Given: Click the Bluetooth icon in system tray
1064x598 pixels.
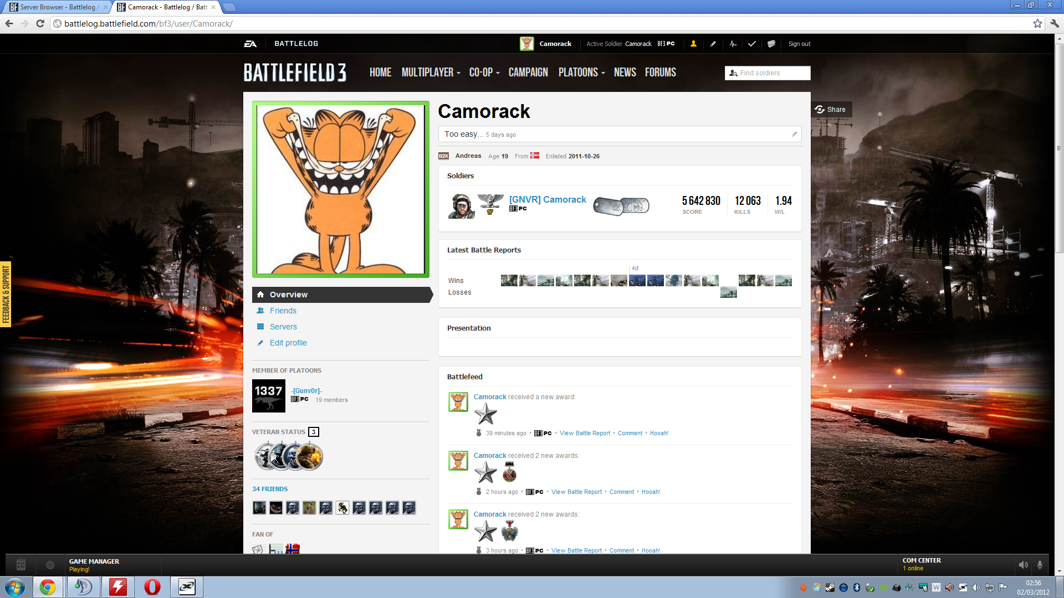Looking at the screenshot, I should (x=856, y=587).
